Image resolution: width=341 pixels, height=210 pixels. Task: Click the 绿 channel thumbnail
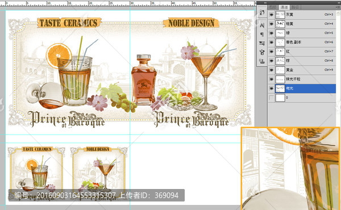(x=280, y=33)
